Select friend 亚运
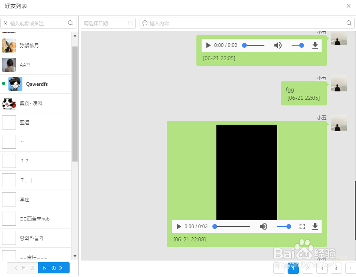356x277 pixels. click(x=36, y=122)
